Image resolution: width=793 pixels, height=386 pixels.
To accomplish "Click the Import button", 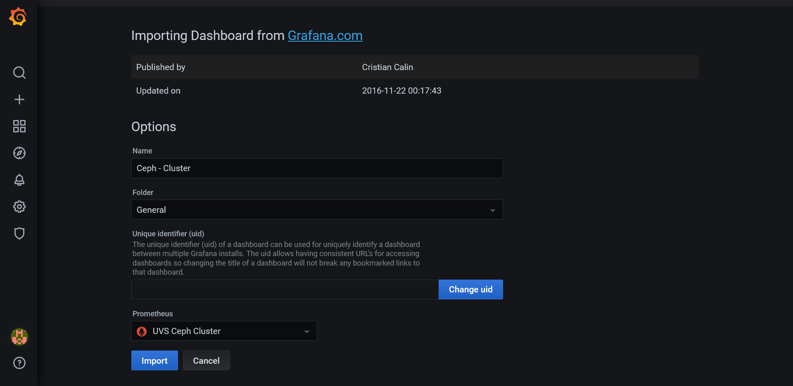I will [x=154, y=360].
